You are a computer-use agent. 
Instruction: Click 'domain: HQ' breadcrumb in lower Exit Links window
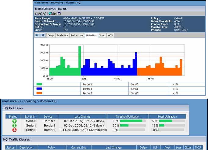48,101
